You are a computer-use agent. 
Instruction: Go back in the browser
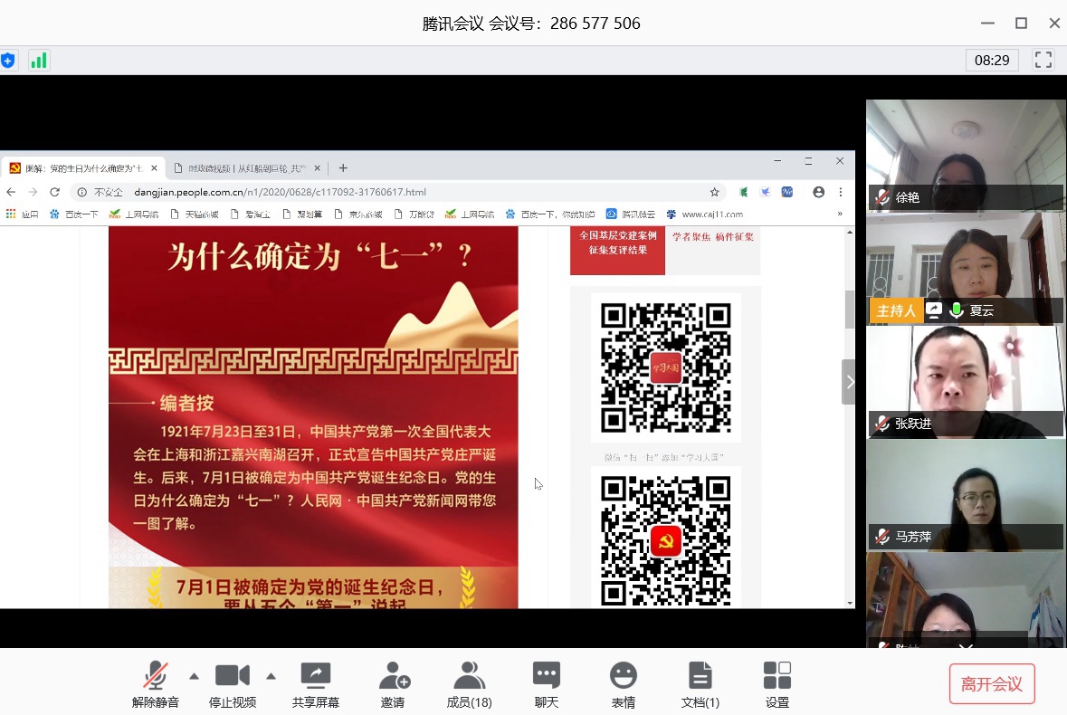click(x=11, y=192)
